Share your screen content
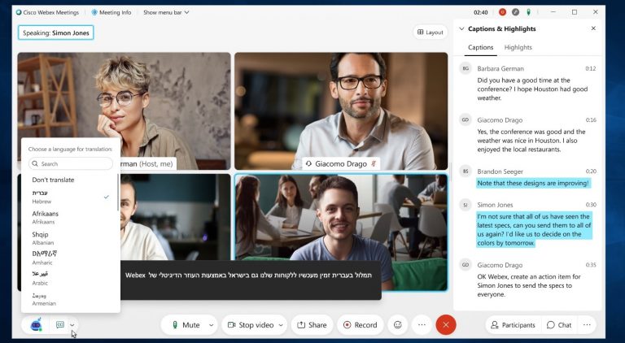 click(x=312, y=324)
